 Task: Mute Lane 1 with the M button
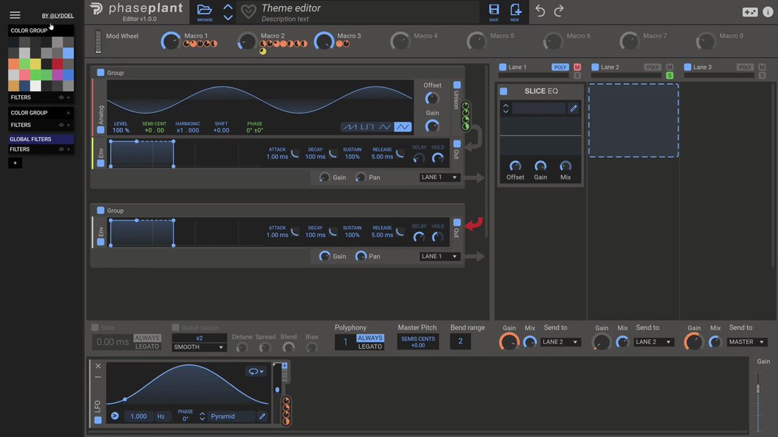point(577,67)
